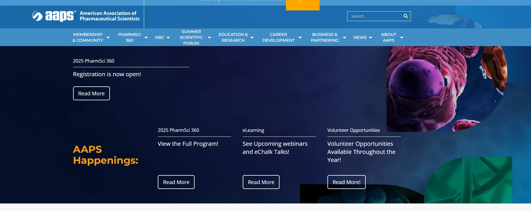The image size is (531, 211).
Task: Expand the About AAPS dropdown arrow
Action: click(402, 38)
